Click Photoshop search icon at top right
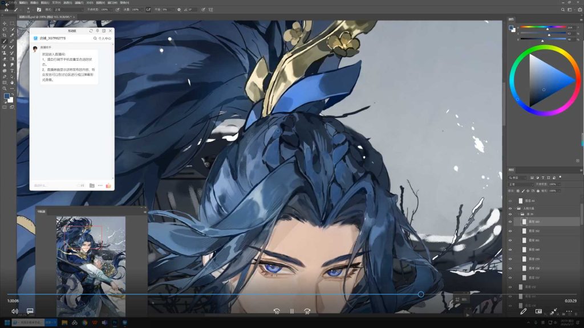 click(x=563, y=10)
